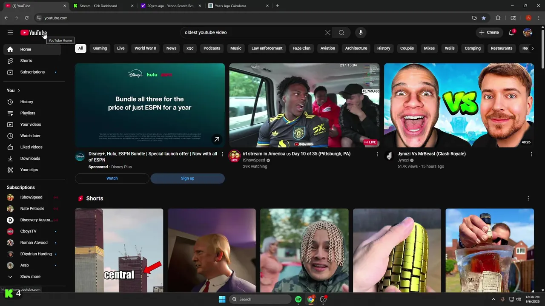Expand the You section chevron
The width and height of the screenshot is (545, 306).
coord(19,91)
